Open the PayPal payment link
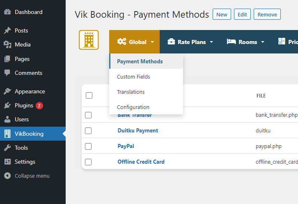The height and width of the screenshot is (204, 298). point(126,146)
